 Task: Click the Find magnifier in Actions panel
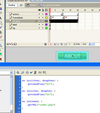tap(22, 72)
